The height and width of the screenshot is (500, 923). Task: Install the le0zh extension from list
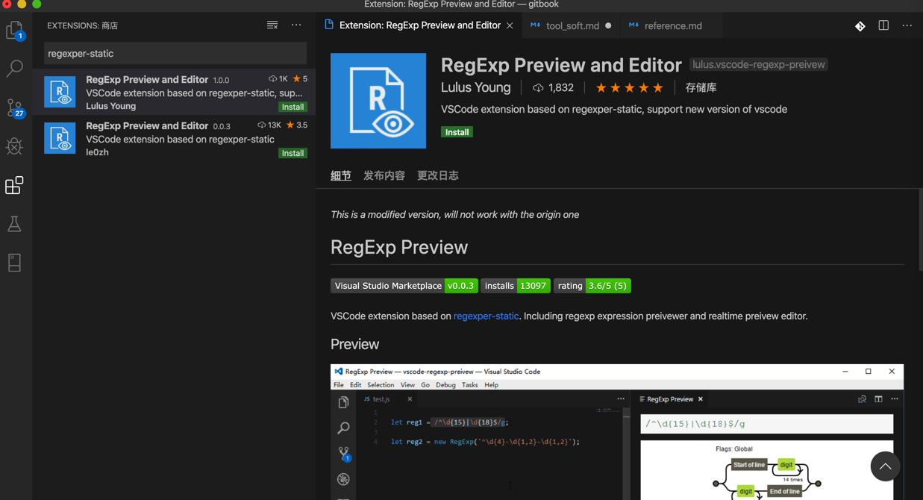coord(292,153)
